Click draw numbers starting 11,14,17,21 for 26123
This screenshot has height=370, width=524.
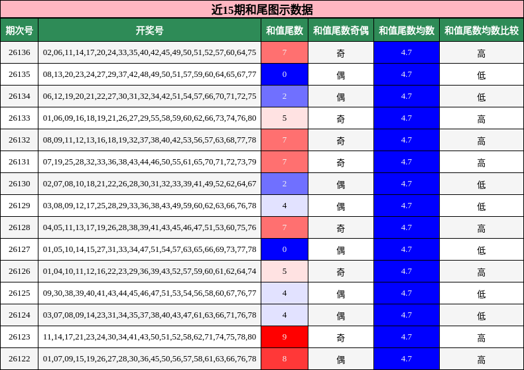(x=149, y=337)
